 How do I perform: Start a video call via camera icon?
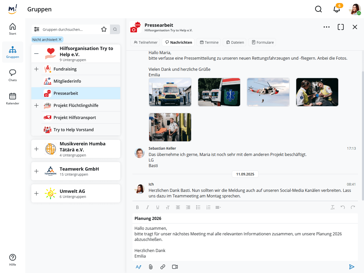tap(175, 267)
